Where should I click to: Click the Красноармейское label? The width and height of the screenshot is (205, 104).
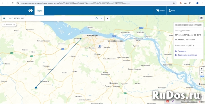85,100
